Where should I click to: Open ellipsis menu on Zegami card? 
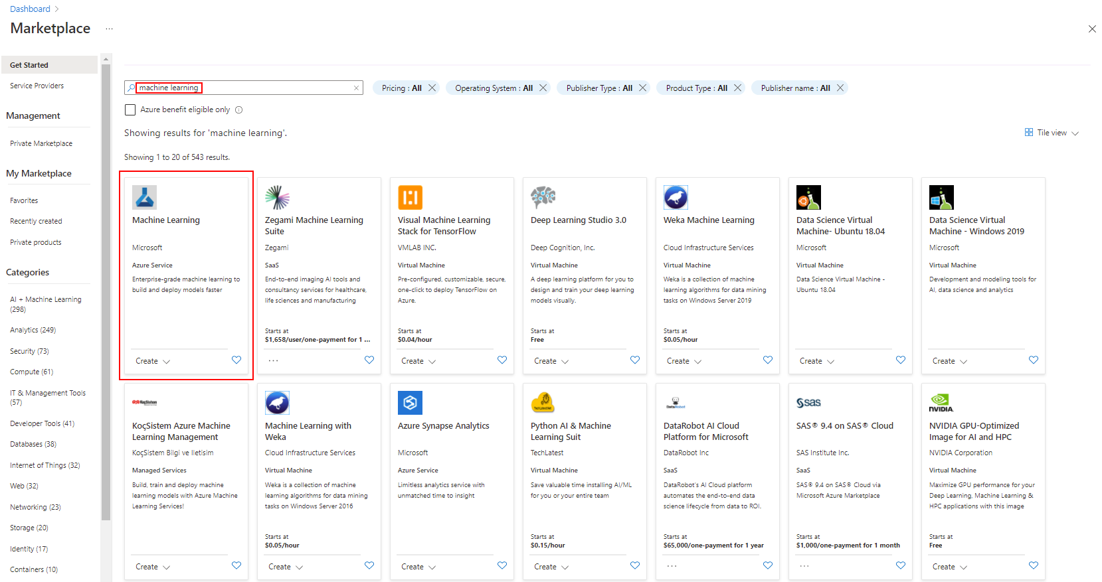coord(274,360)
